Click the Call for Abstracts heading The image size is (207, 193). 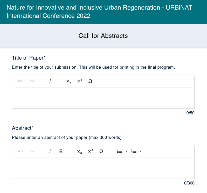point(103,36)
